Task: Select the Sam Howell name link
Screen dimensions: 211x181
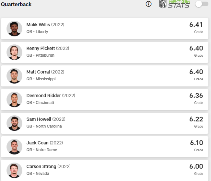Action: click(x=39, y=119)
